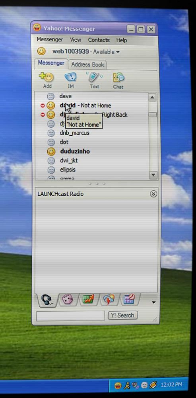The width and height of the screenshot is (196, 398).
Task: Click the 12:02 PM taskbar clock
Action: point(171,384)
